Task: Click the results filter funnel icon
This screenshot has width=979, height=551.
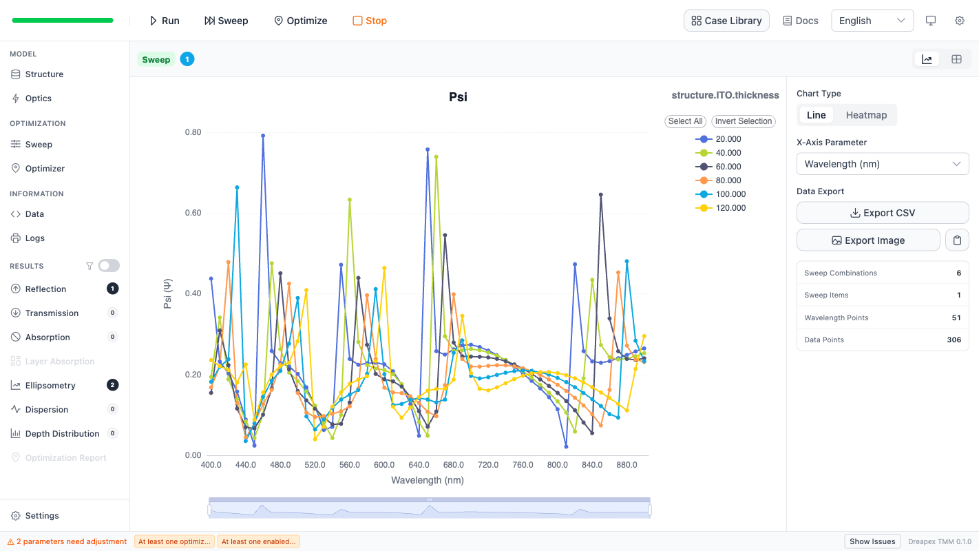Action: pos(89,266)
